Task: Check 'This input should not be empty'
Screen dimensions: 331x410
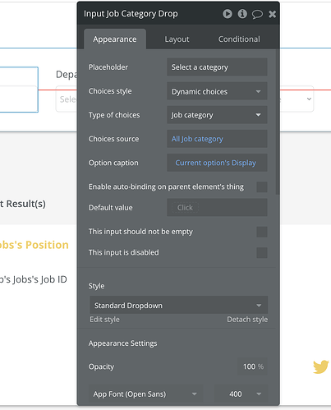Action: (262, 232)
